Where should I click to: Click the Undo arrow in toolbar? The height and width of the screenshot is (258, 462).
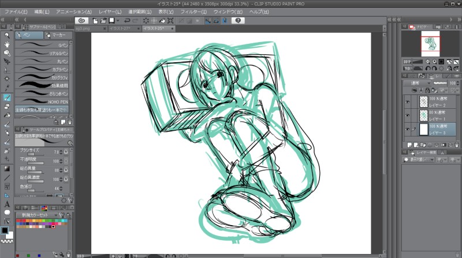click(127, 21)
